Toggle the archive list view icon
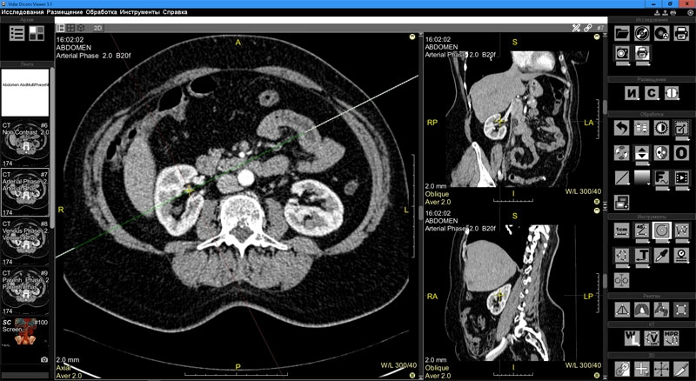Screen dimensions: 696x381 (17, 33)
